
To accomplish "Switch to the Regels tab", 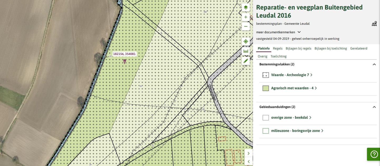I will coord(278,48).
